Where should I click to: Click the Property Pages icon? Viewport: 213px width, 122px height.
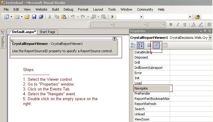[x=165, y=45]
